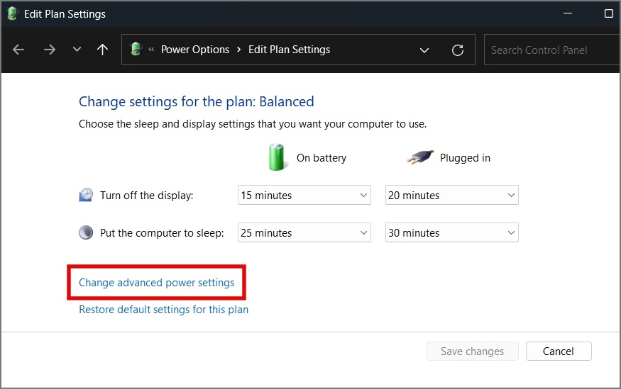
Task: Click the Save changes button
Action: point(472,351)
